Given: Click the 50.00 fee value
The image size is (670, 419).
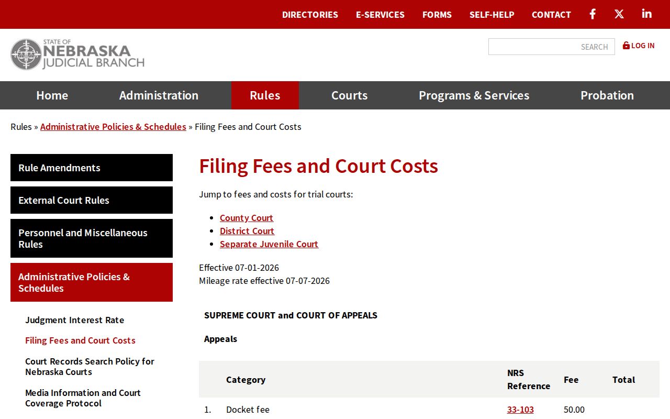Looking at the screenshot, I should (x=574, y=410).
